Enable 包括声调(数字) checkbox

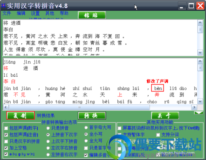(x=6, y=128)
